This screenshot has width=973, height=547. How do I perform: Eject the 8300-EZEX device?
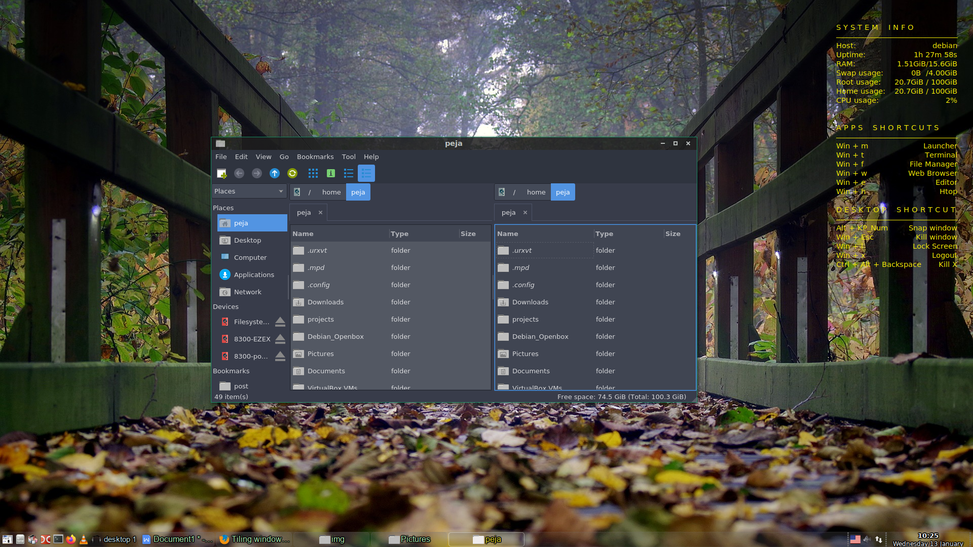coord(280,339)
